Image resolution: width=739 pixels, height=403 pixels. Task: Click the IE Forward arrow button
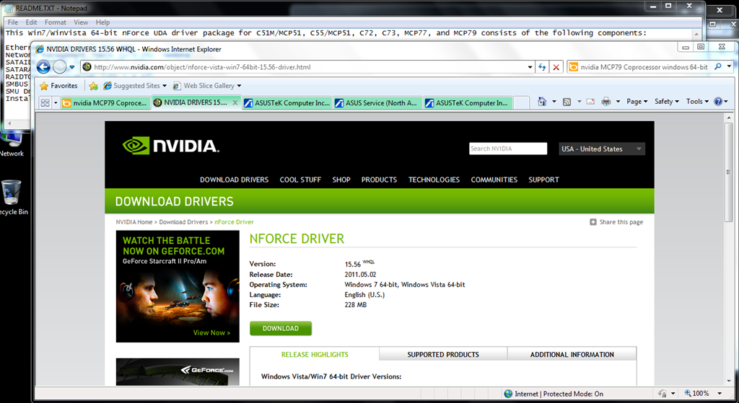[59, 67]
